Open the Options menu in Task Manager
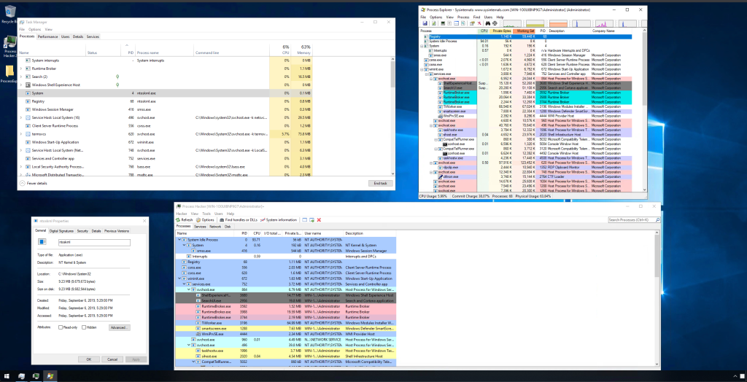This screenshot has width=747, height=382. pos(34,30)
